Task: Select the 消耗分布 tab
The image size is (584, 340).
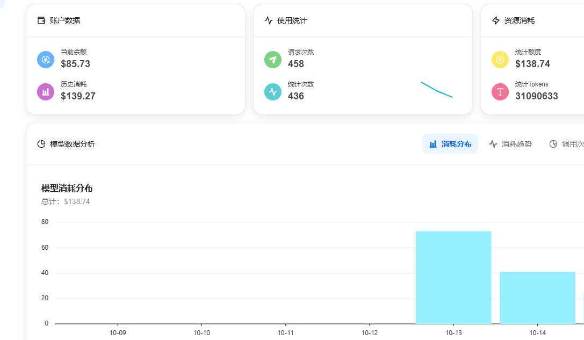Action: [450, 144]
